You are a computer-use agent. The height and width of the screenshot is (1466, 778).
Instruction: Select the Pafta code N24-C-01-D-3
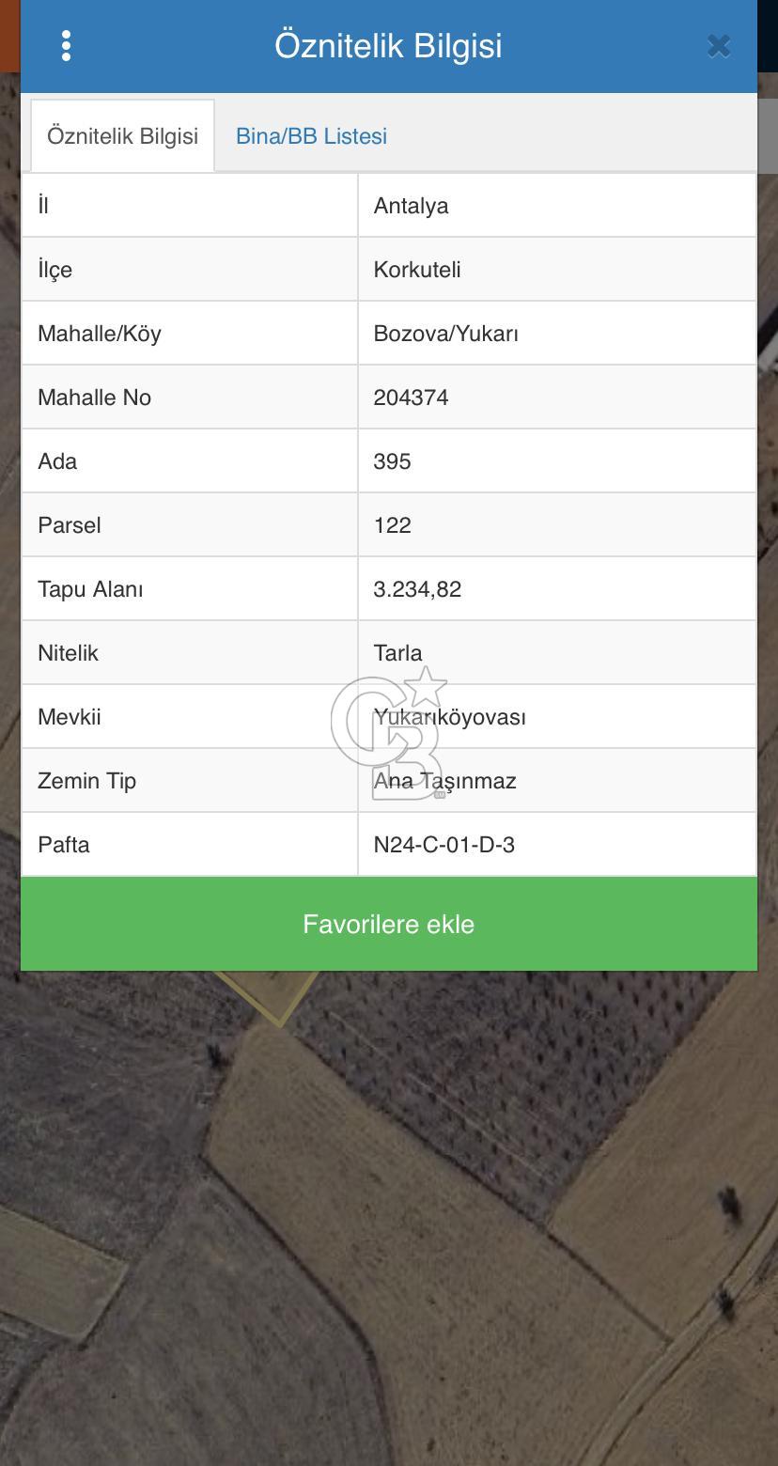(x=443, y=845)
